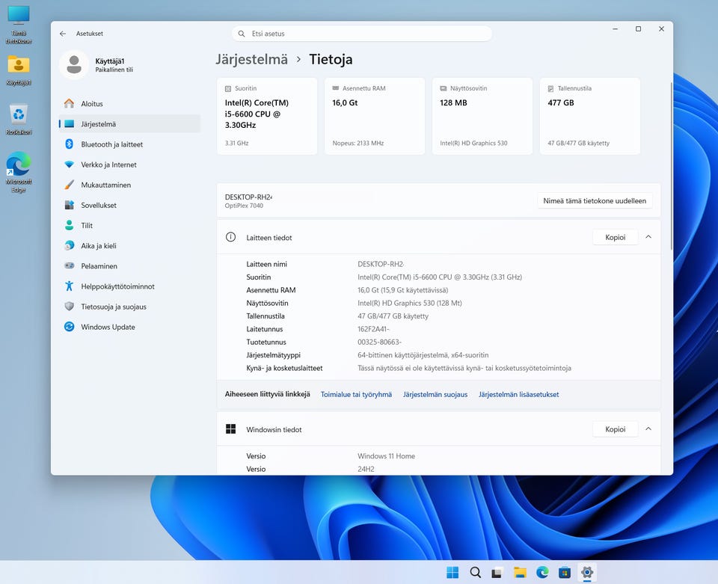Click the Helppokäyttötoiminnot accessibility icon

(69, 286)
